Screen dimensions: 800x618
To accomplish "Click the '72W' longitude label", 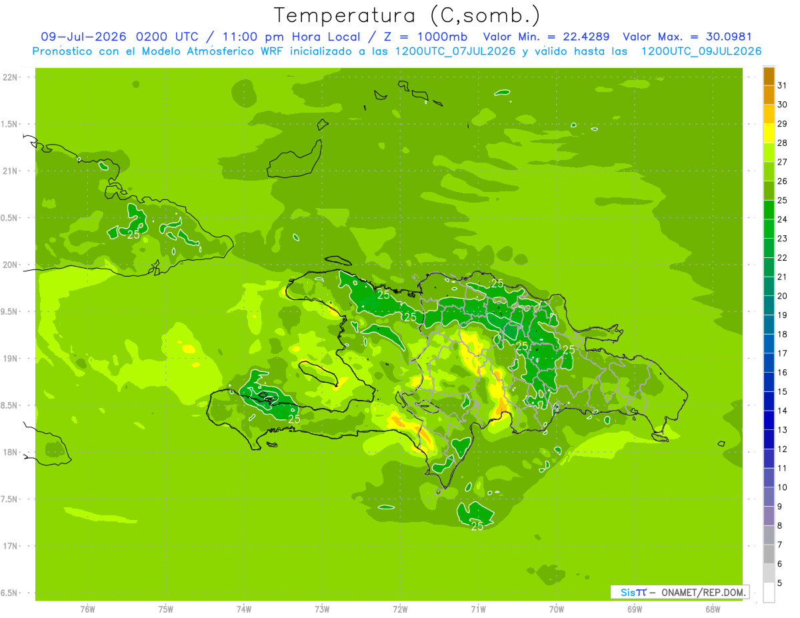I will point(401,609).
